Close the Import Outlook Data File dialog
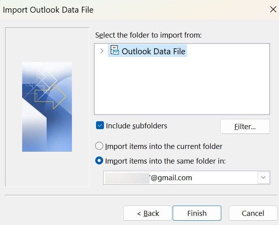This screenshot has height=225, width=279. point(273,10)
